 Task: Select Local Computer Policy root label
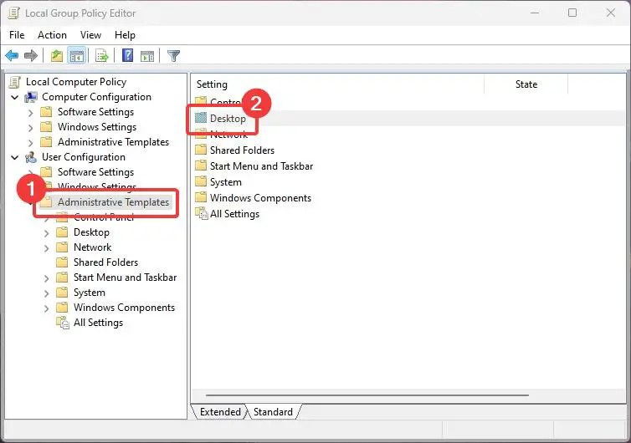[x=76, y=82]
